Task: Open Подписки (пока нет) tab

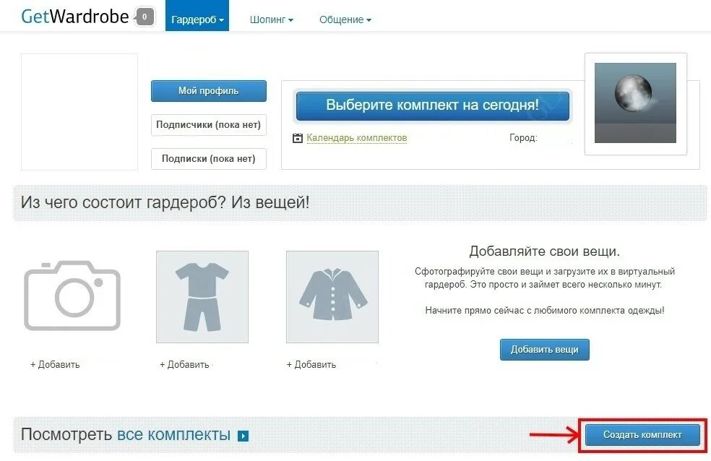Action: 209,159
